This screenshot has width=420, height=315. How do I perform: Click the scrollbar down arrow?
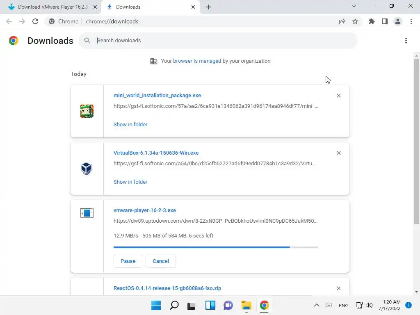pos(416,292)
